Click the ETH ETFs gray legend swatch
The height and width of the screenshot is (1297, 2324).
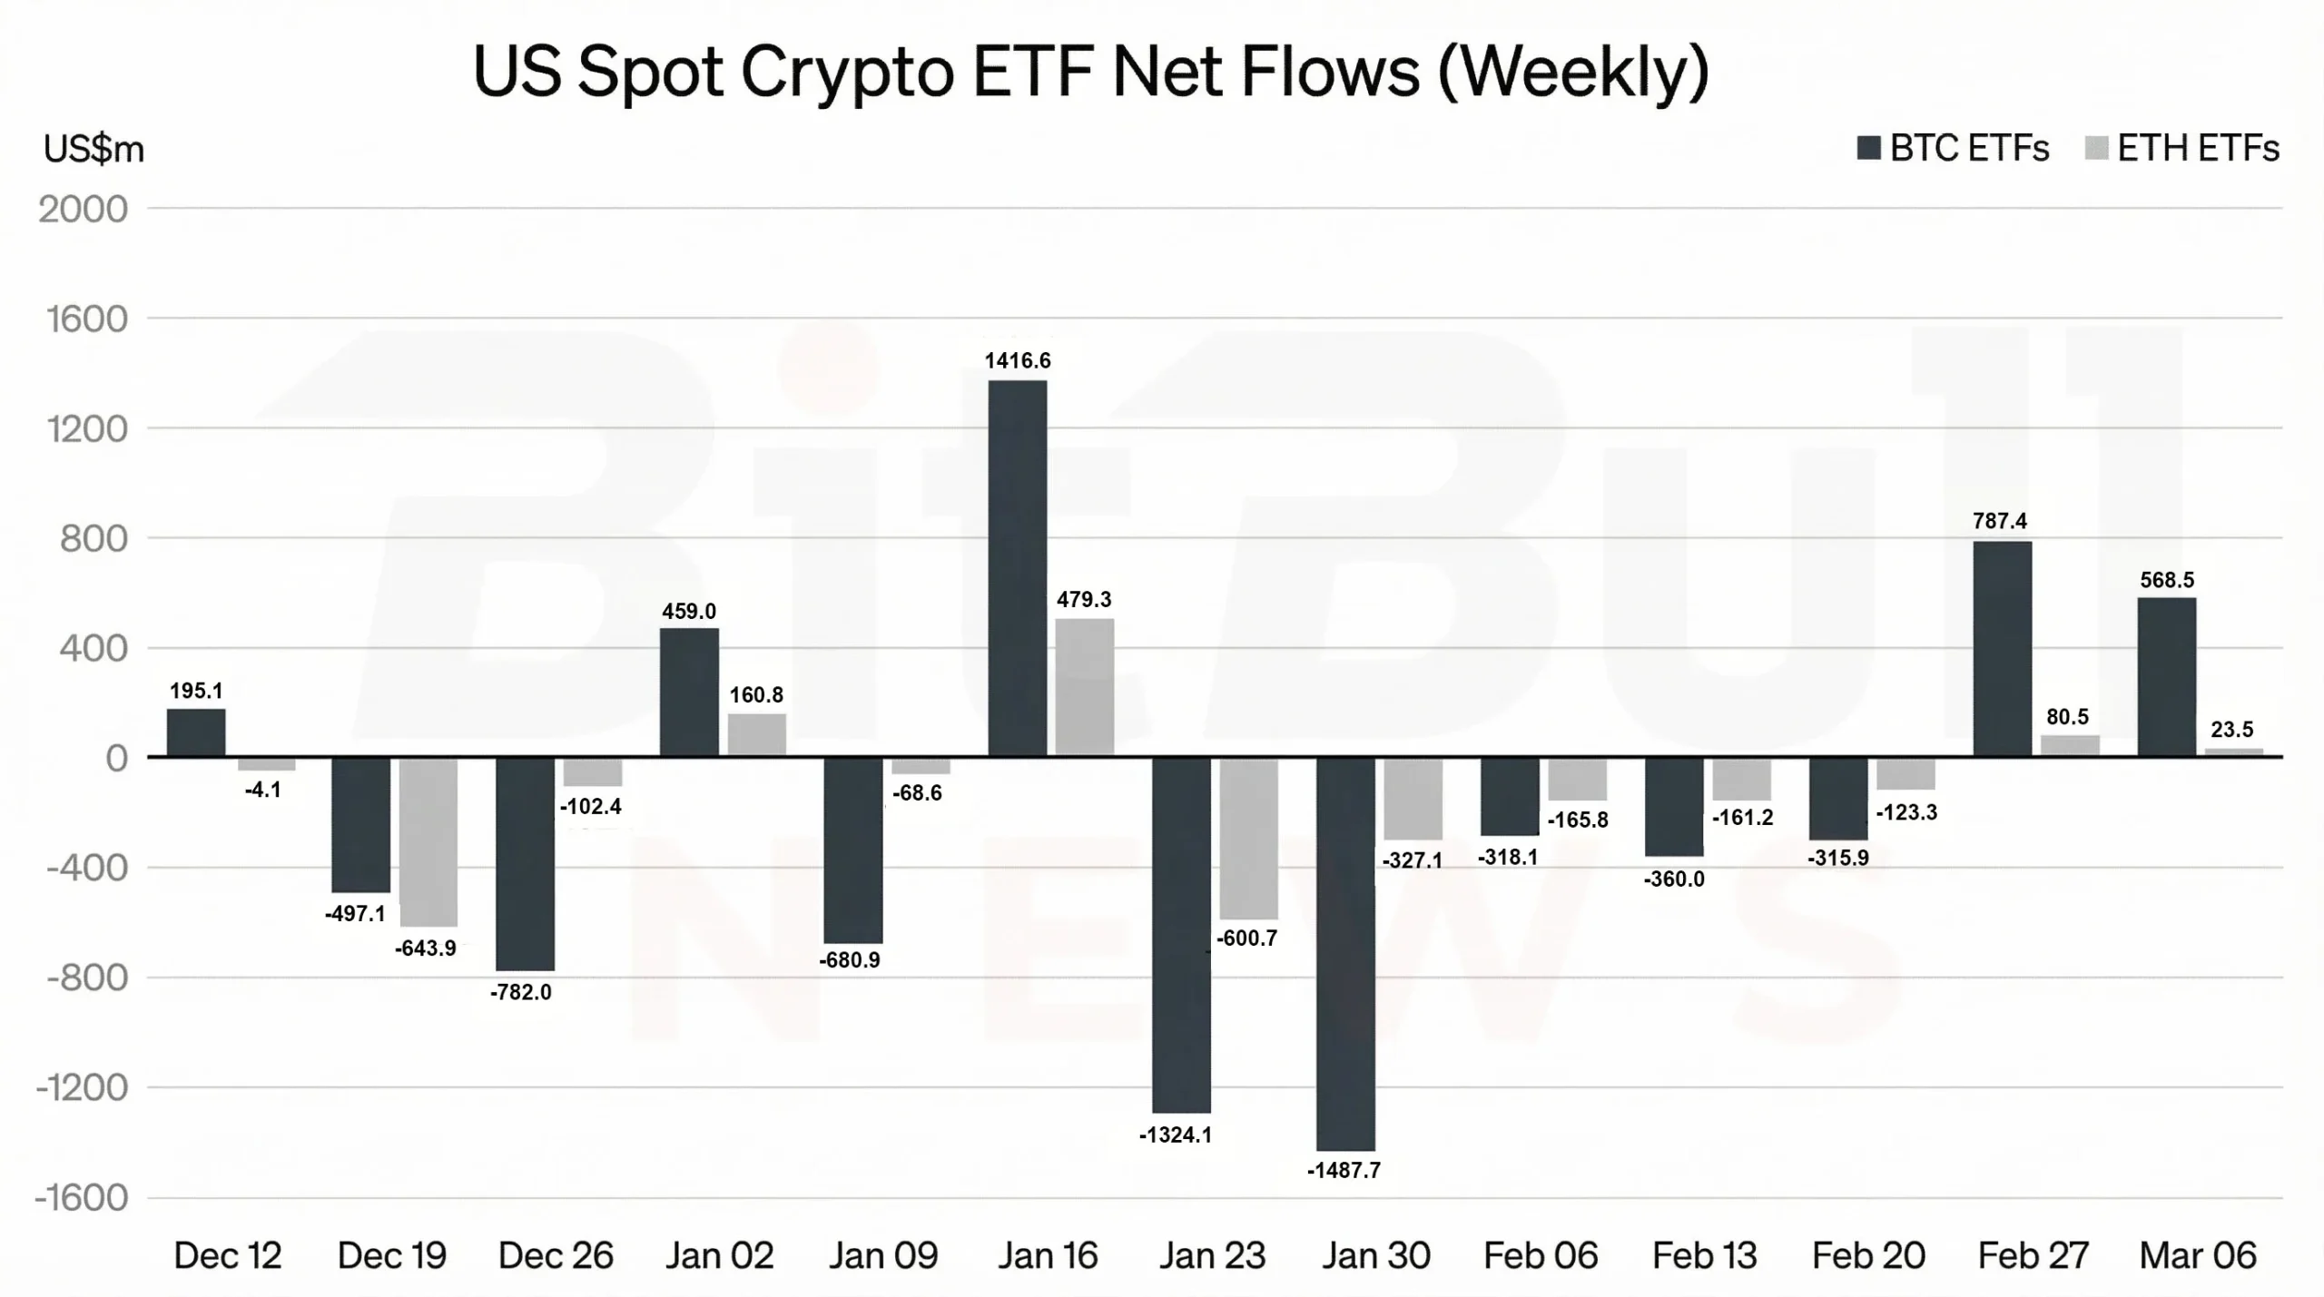pos(2096,148)
